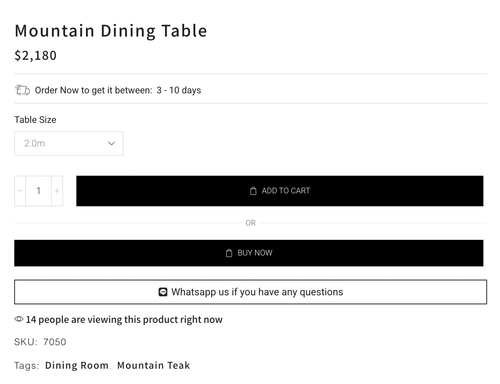Click the Mountain Dining Table title
Viewport: 500px width, 384px height.
coord(111,31)
